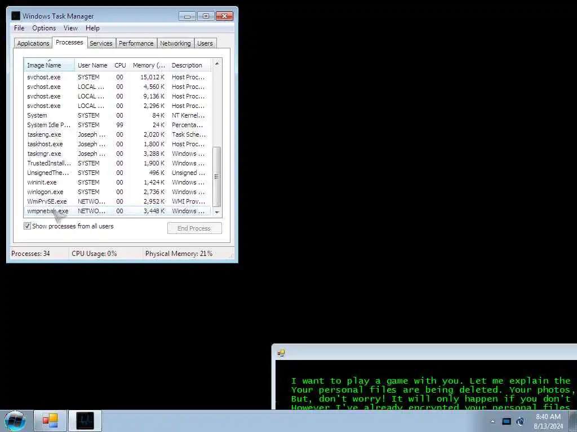Sort by the User Name column header
The image size is (577, 432).
(x=93, y=65)
